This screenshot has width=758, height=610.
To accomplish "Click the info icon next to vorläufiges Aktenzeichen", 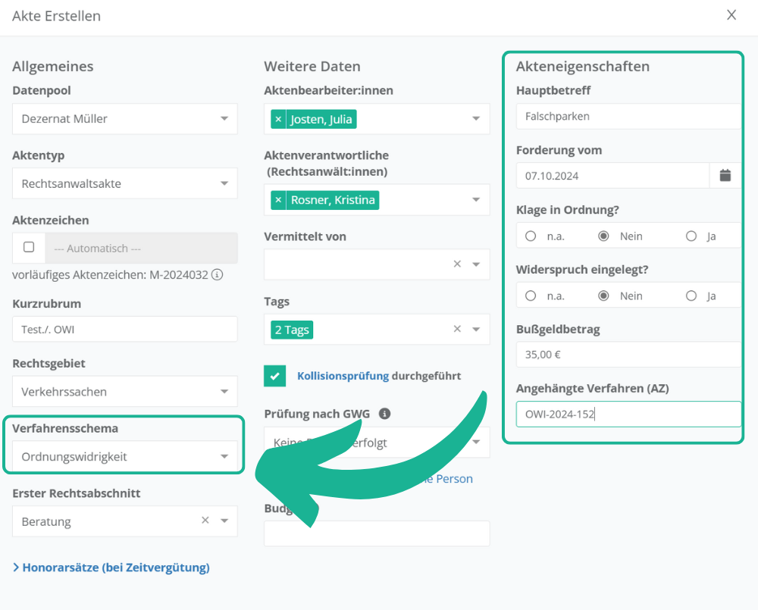I will pyautogui.click(x=217, y=275).
